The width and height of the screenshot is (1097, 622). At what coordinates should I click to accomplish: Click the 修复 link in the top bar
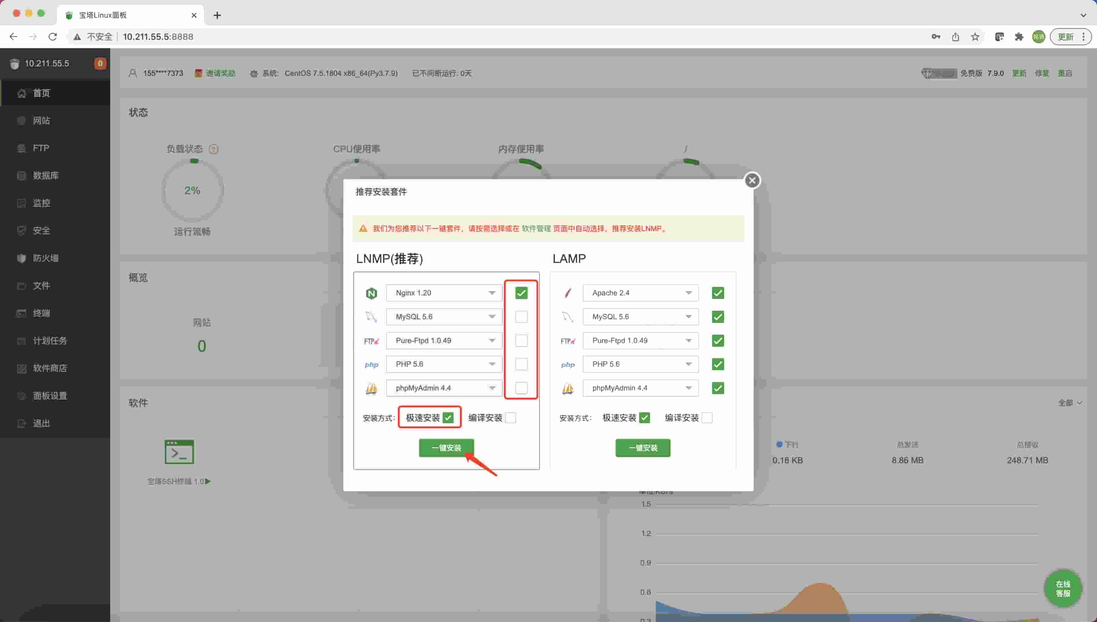pyautogui.click(x=1042, y=73)
